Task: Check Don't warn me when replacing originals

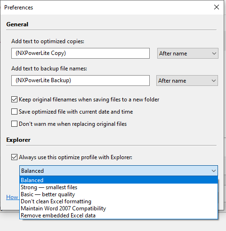Action: 14,124
